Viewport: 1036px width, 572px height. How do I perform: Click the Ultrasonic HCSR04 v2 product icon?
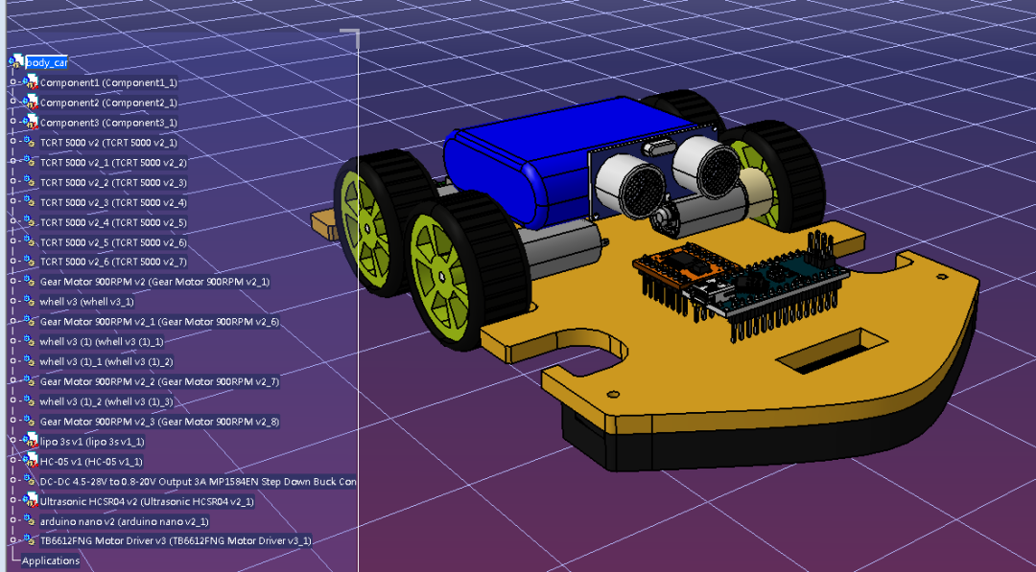click(x=31, y=501)
